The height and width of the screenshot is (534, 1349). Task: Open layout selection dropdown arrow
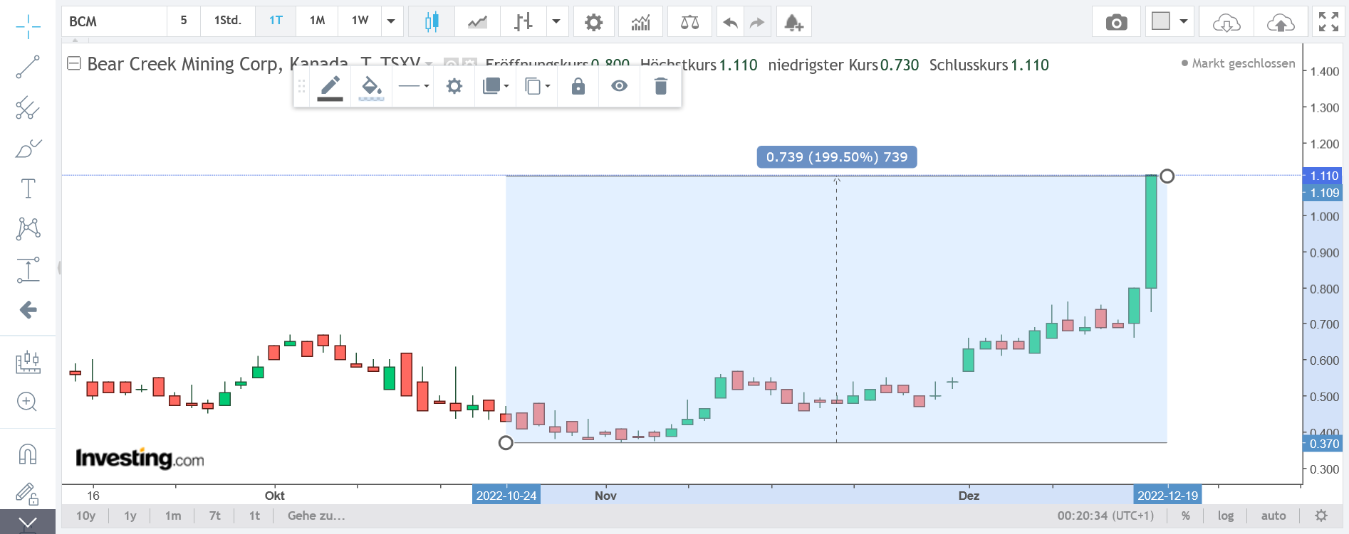point(1184,21)
